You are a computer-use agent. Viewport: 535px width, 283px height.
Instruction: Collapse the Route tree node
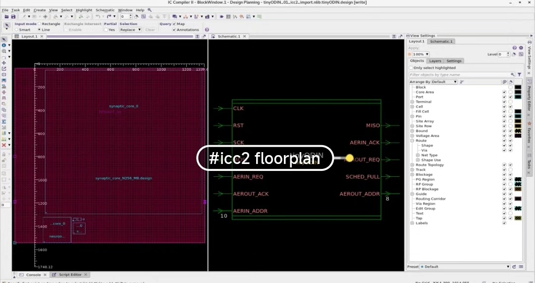tap(412, 140)
